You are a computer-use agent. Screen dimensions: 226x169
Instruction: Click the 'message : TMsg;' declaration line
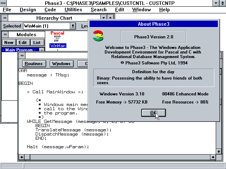tap(48, 75)
